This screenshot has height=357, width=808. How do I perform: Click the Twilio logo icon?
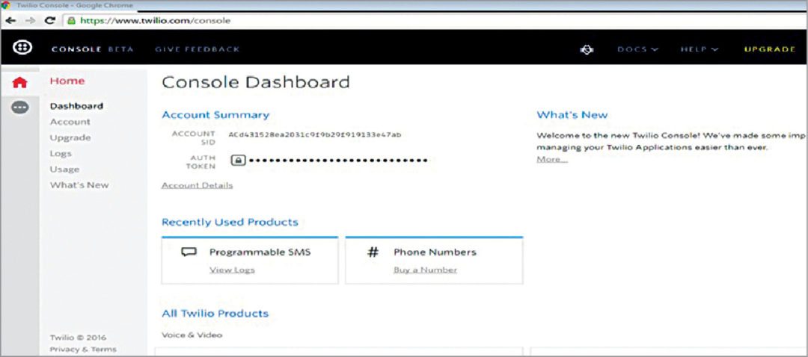pyautogui.click(x=22, y=48)
